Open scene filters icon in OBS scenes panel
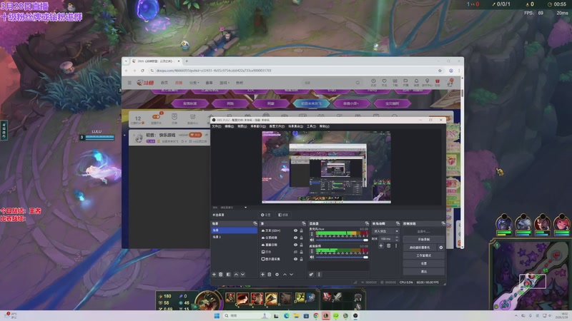Screen dimensions: 572x321 tap(228, 275)
